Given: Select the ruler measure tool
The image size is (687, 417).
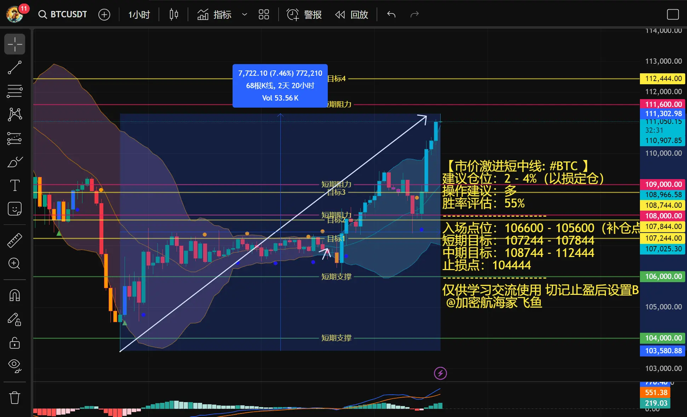Looking at the screenshot, I should [x=15, y=240].
